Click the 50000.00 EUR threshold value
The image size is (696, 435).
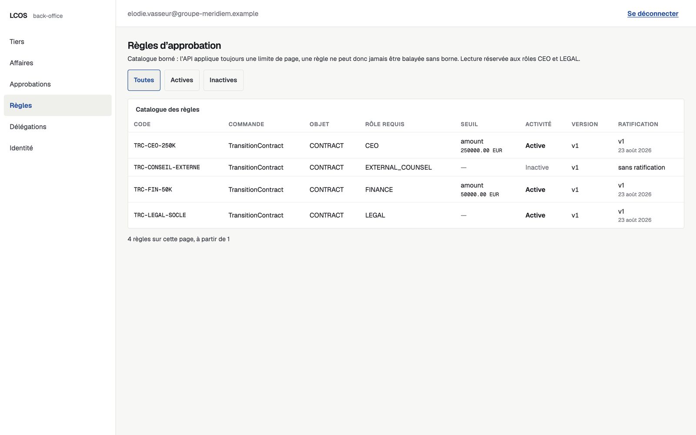coord(480,194)
